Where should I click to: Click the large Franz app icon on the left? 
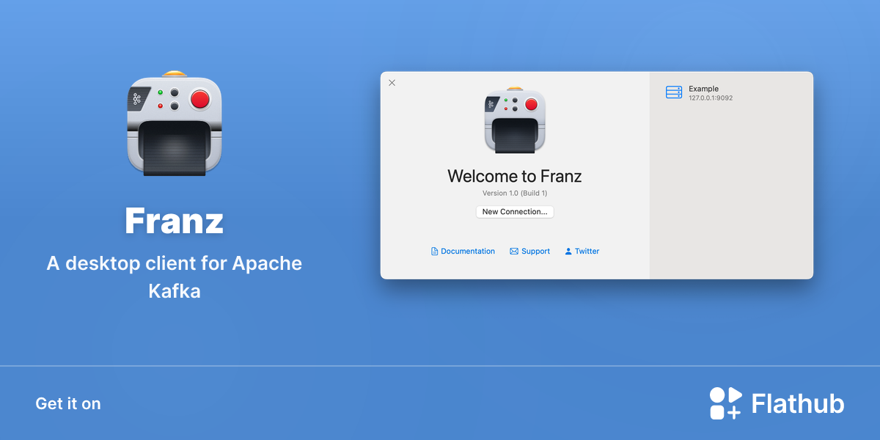(174, 123)
